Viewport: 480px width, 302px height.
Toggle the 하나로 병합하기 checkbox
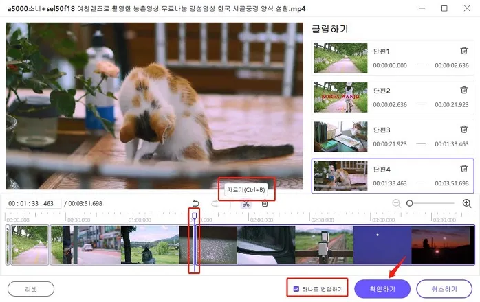click(x=296, y=289)
